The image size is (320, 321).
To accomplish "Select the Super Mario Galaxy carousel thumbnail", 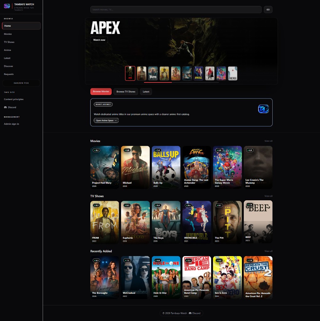I will (221, 73).
